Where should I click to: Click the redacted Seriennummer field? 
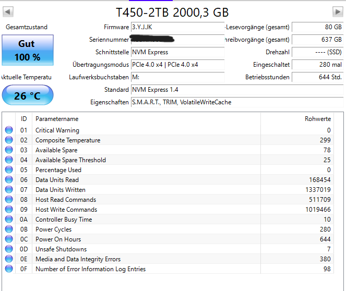point(177,40)
